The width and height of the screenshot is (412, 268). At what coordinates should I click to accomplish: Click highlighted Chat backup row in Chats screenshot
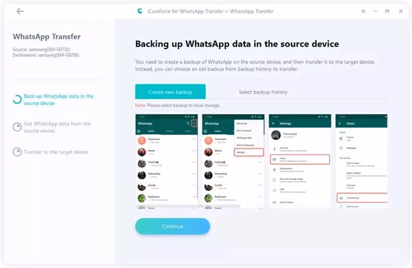click(362, 198)
